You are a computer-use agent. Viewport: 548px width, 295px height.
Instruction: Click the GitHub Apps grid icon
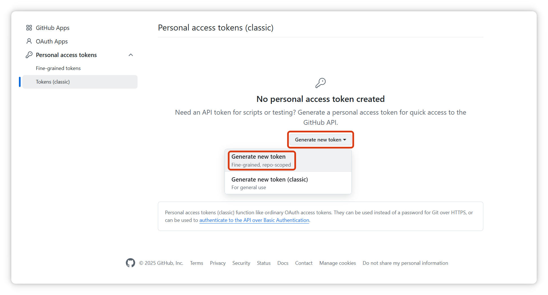(29, 28)
